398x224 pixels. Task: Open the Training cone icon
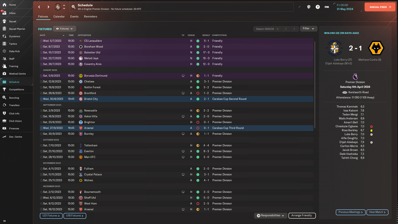pyautogui.click(x=4, y=66)
